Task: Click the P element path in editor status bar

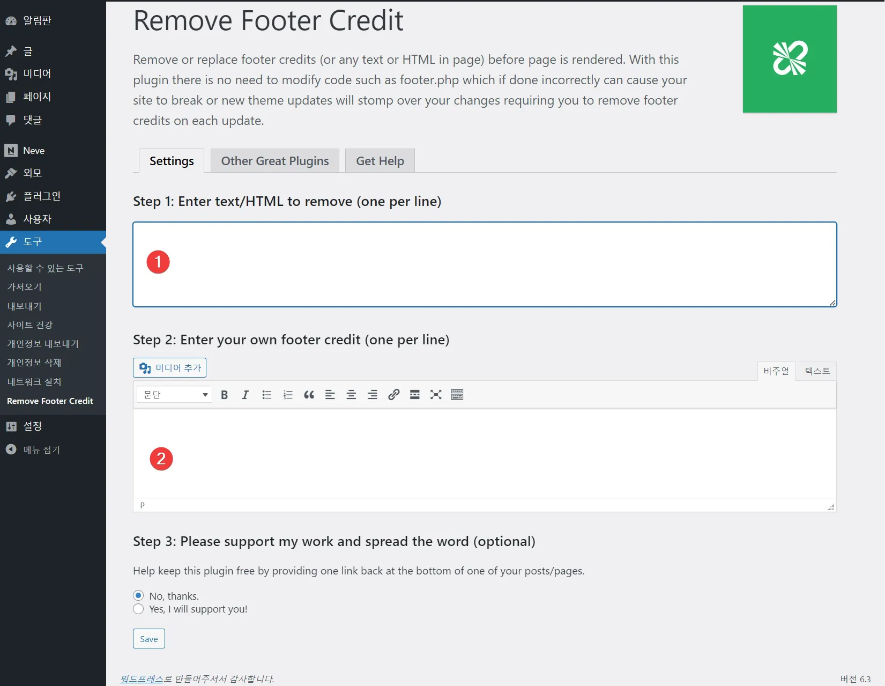Action: (x=142, y=505)
